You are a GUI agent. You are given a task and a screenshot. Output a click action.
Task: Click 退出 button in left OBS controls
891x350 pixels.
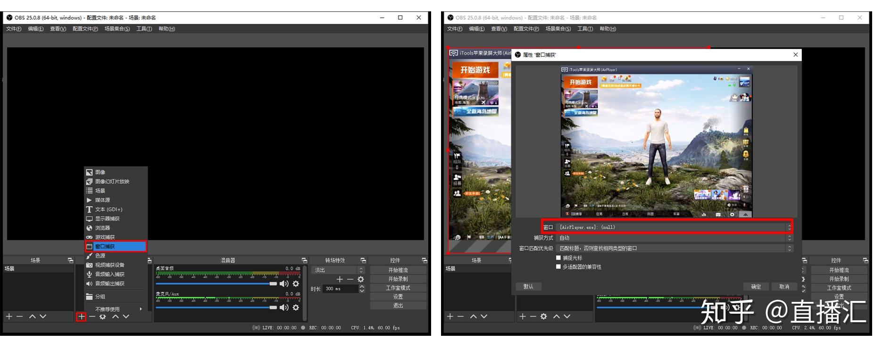[x=398, y=306]
